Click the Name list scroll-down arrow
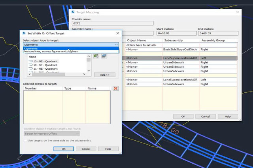Viewport: 253px width, 168px height. point(89,71)
